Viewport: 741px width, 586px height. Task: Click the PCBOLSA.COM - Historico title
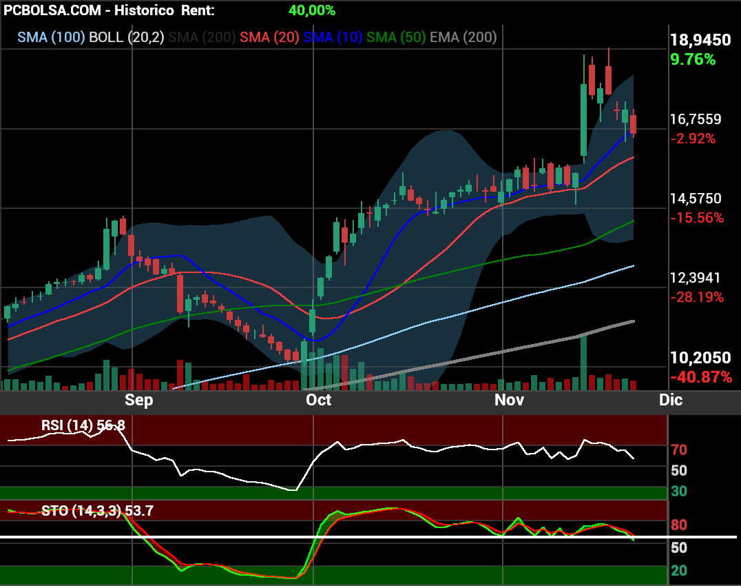[x=89, y=10]
